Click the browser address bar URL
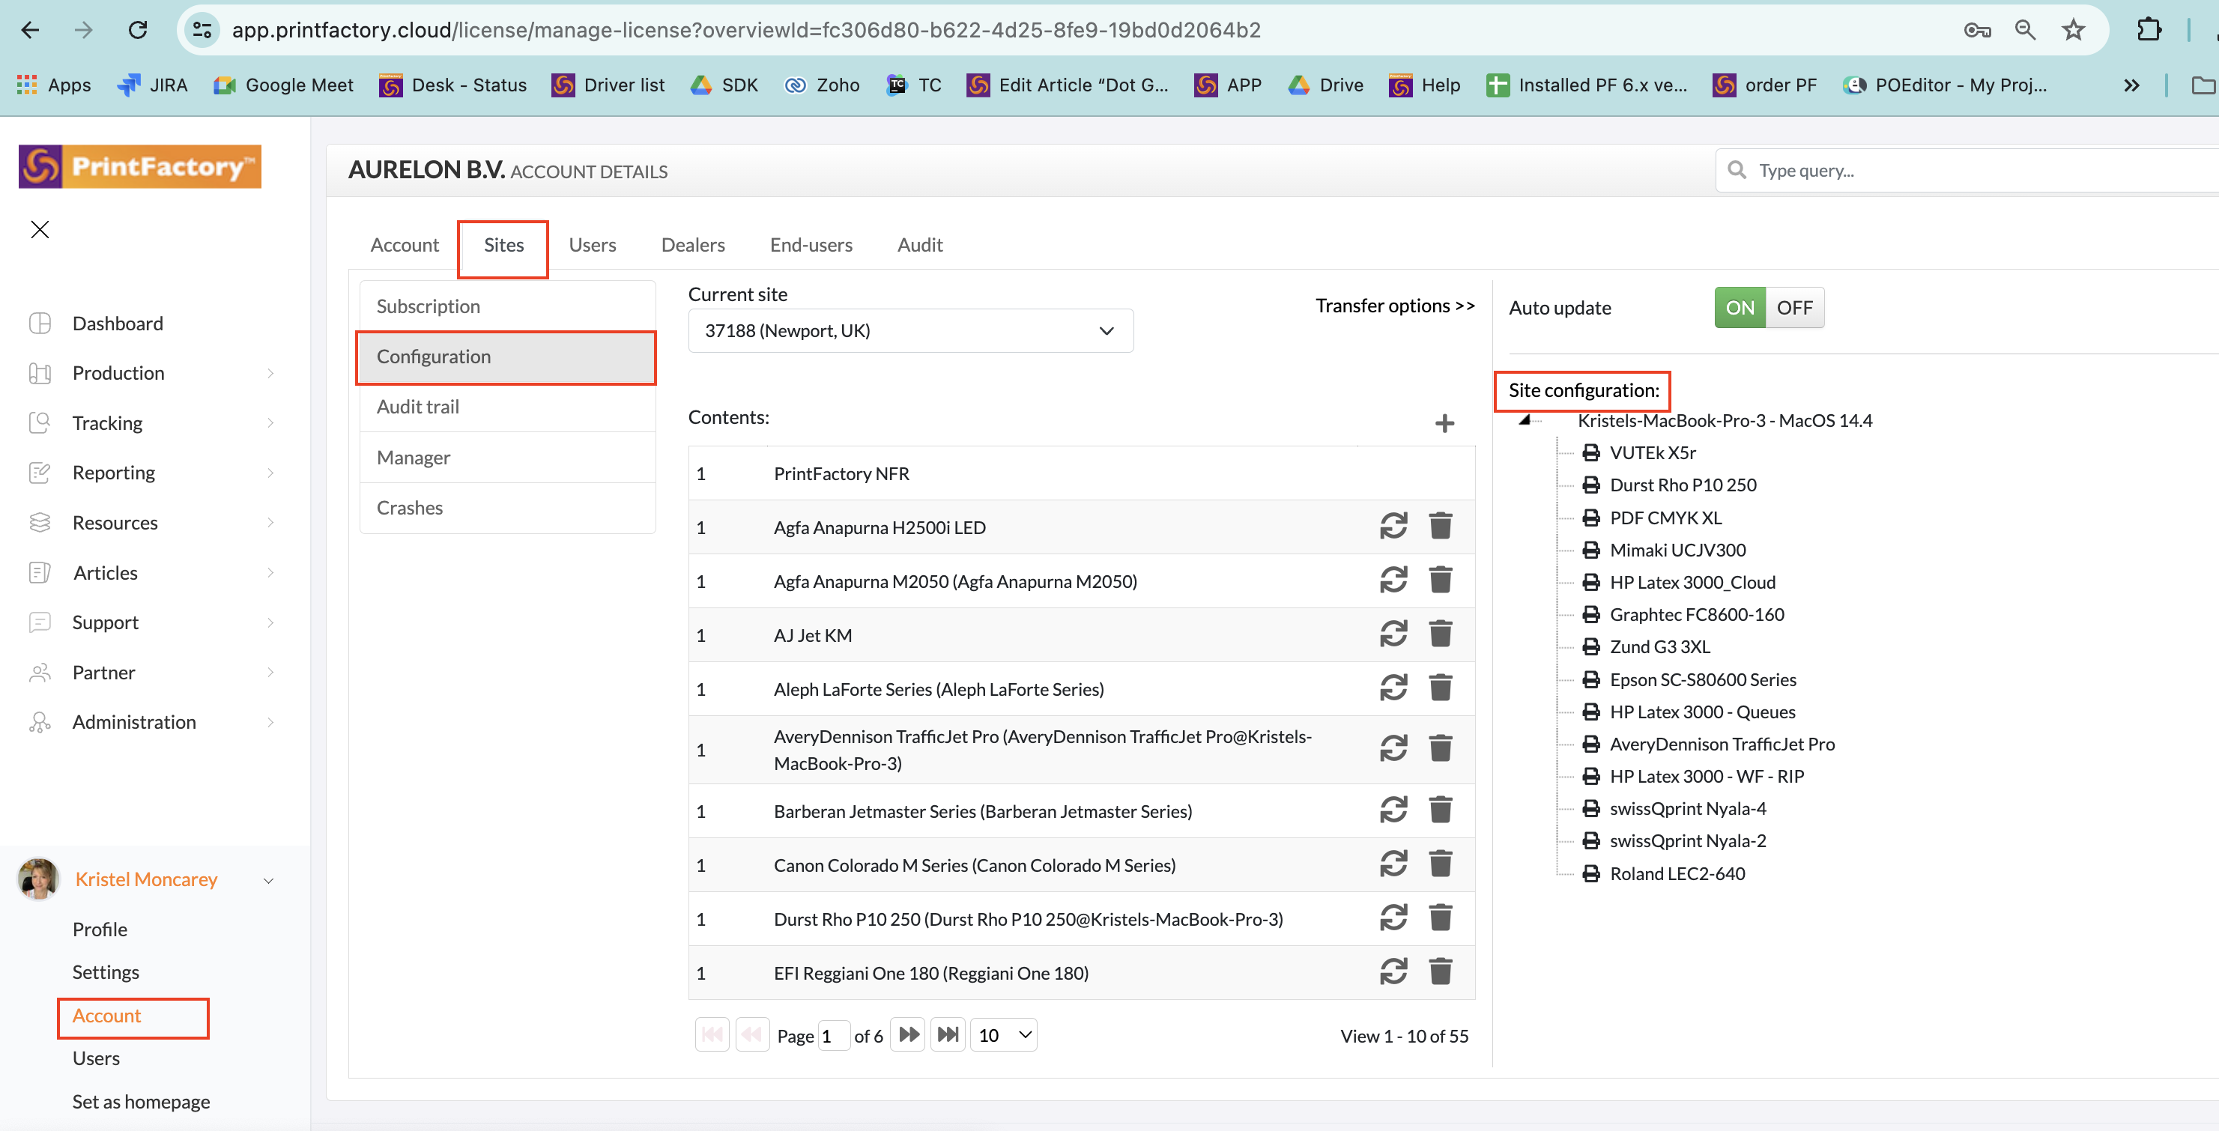 click(x=746, y=30)
